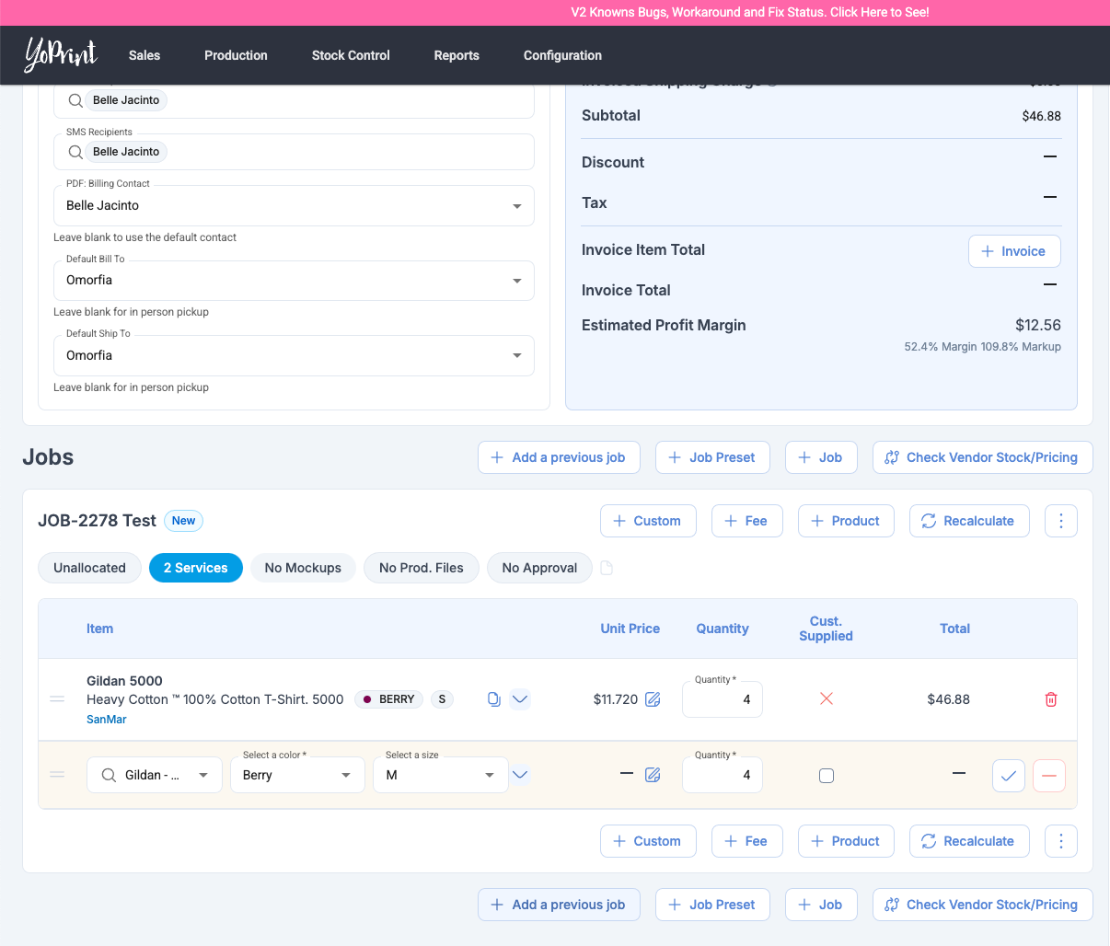Open the three-dot menu next to top Recalculate

click(x=1060, y=521)
